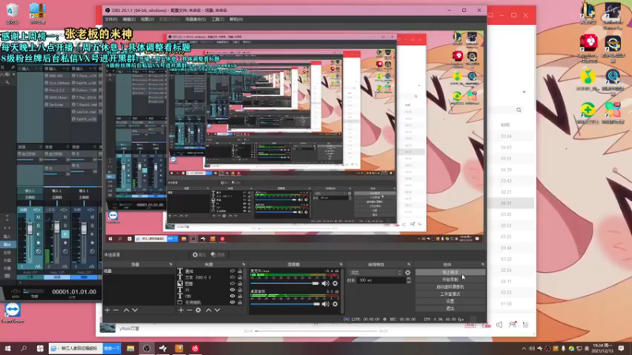Click 停止推流 button in Controls
This screenshot has width=632, height=355.
pyautogui.click(x=450, y=272)
